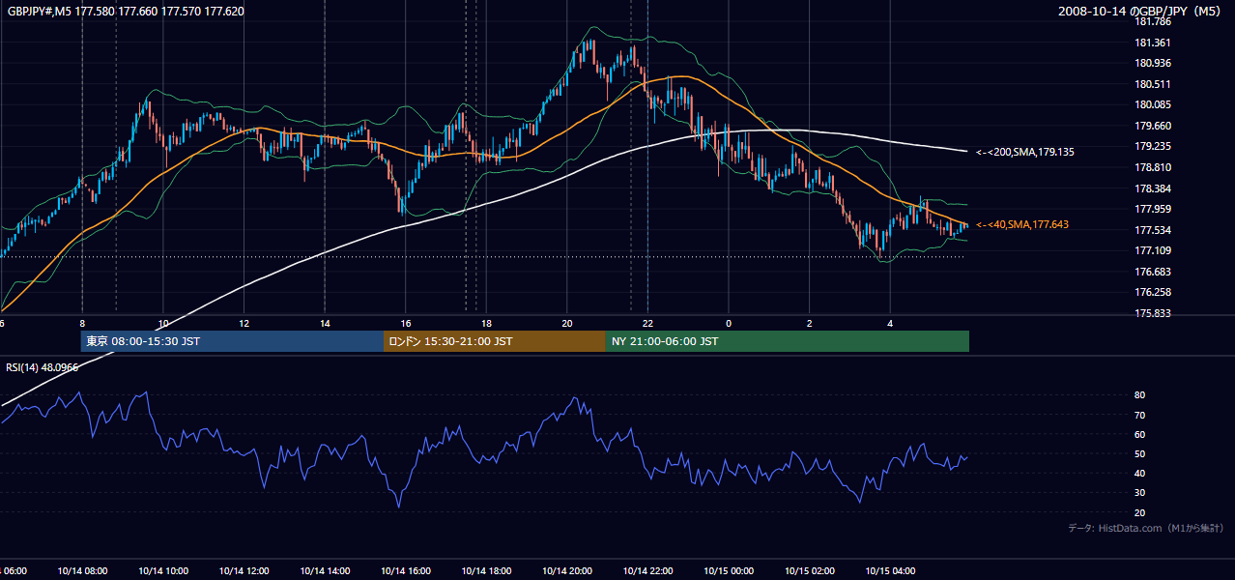The height and width of the screenshot is (580, 1235).
Task: Click the 10/15 04:00 date label
Action: pyautogui.click(x=889, y=571)
